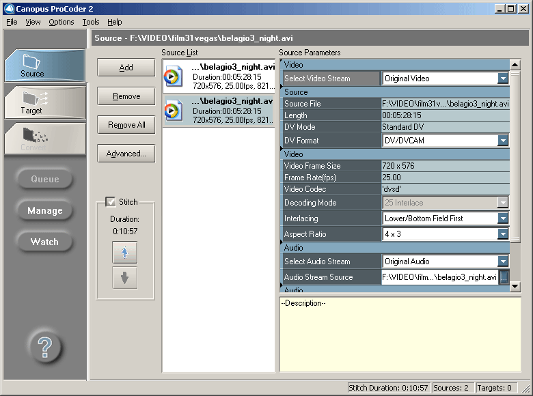Expand Select Video Stream dropdown
This screenshot has height=396, width=533.
click(x=503, y=79)
